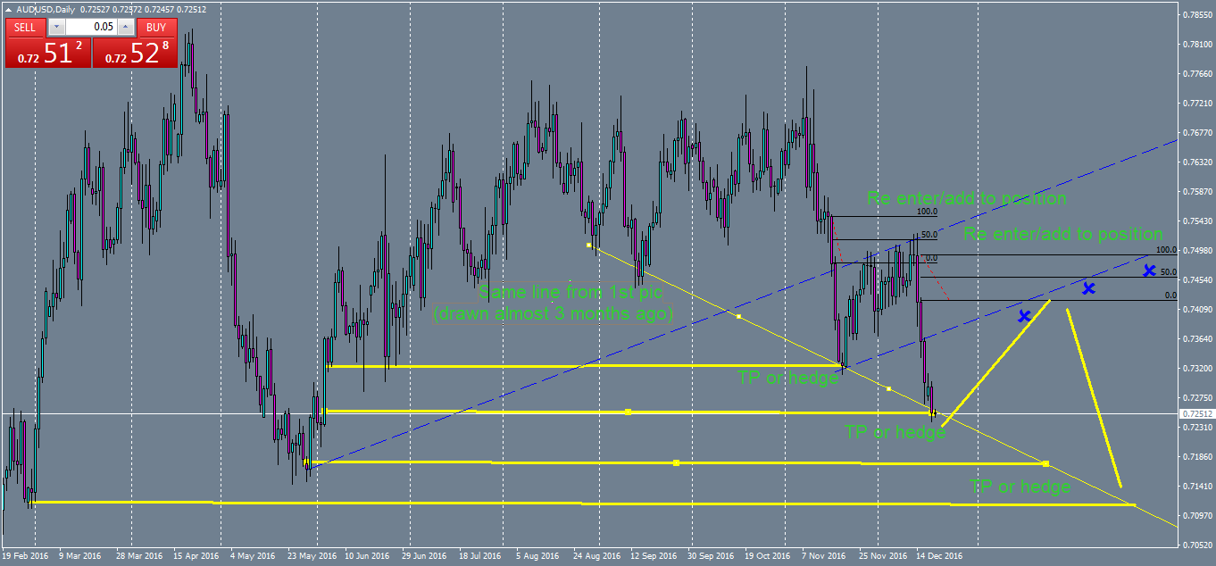Collapse the one-click trading panel via its triangle
This screenshot has height=566, width=1216.
(7, 11)
